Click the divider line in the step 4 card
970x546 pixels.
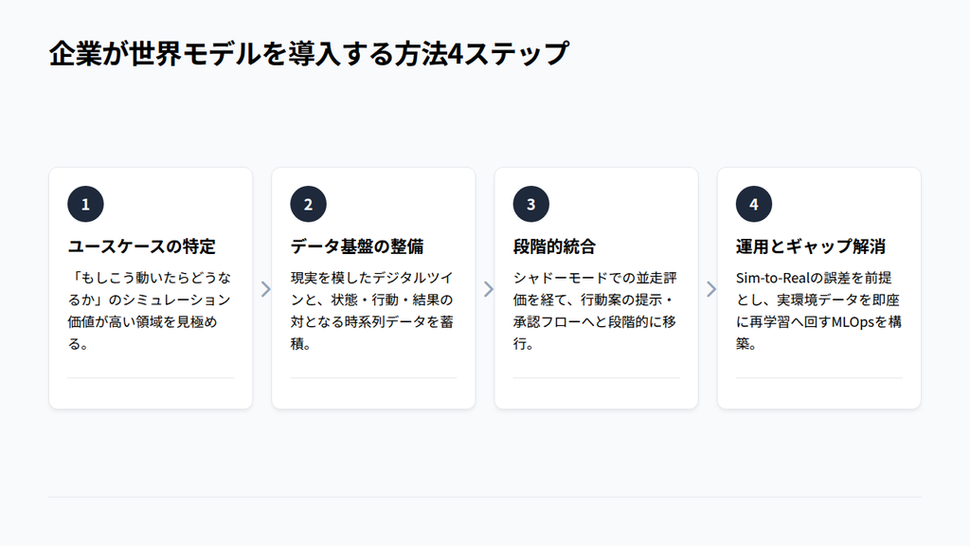pos(818,378)
